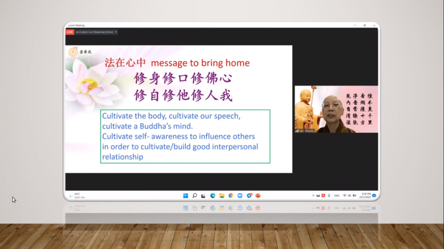Open the clock and date panel
Image resolution: width=444 pixels, height=249 pixels.
pyautogui.click(x=365, y=195)
